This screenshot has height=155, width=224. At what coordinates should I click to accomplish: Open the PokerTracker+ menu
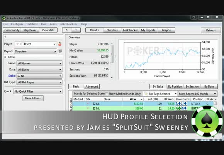(x=68, y=24)
